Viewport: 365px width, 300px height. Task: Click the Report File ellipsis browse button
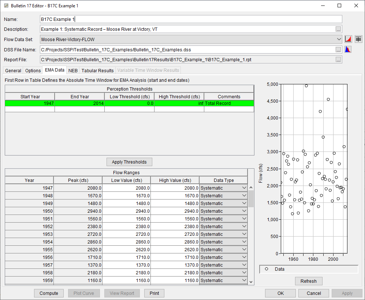tap(338, 59)
